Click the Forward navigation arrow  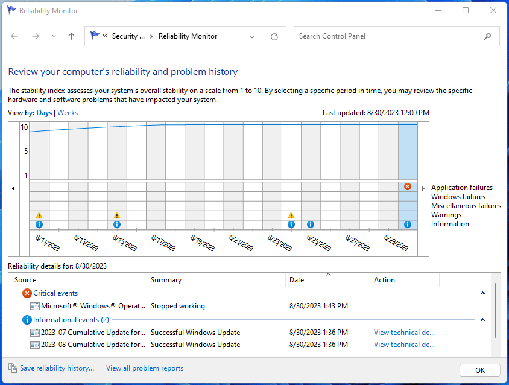pyautogui.click(x=36, y=36)
